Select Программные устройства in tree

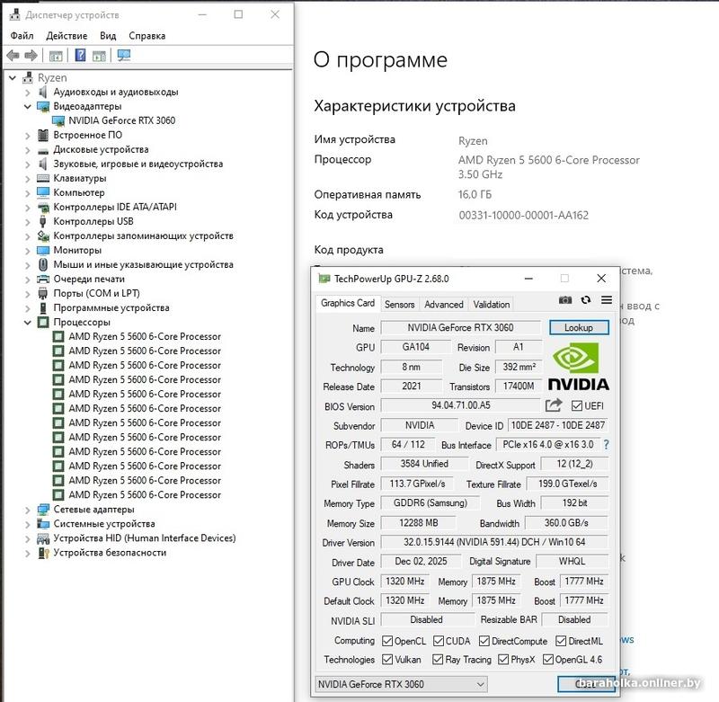(x=111, y=307)
